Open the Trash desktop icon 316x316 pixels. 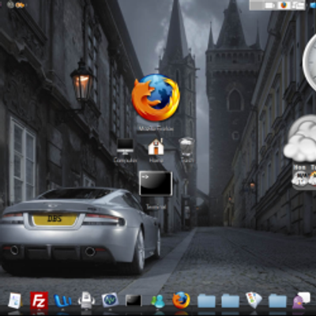click(x=187, y=146)
